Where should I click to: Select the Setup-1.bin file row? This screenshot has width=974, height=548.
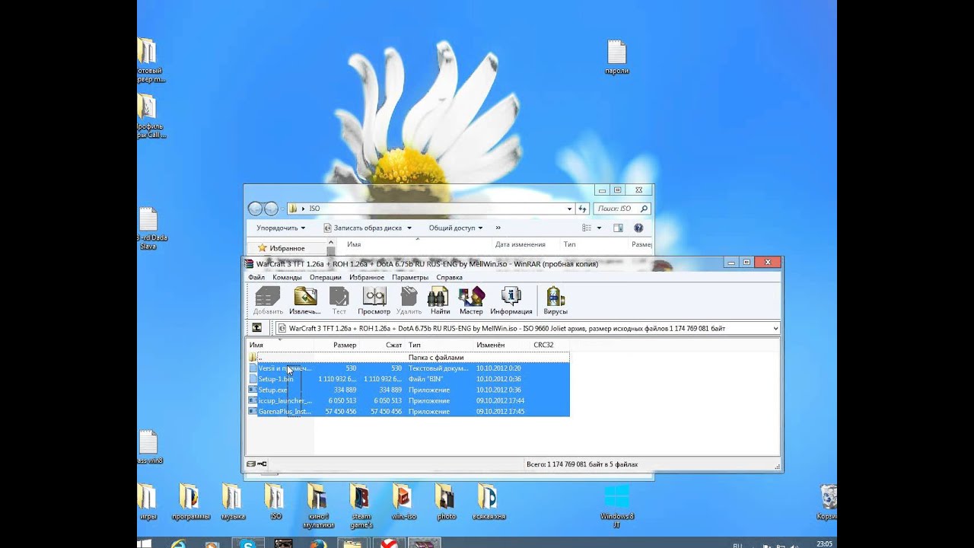click(408, 379)
